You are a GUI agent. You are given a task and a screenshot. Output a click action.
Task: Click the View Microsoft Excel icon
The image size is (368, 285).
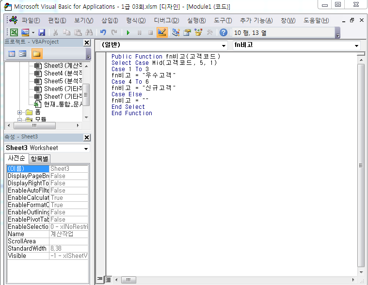[x=14, y=32]
